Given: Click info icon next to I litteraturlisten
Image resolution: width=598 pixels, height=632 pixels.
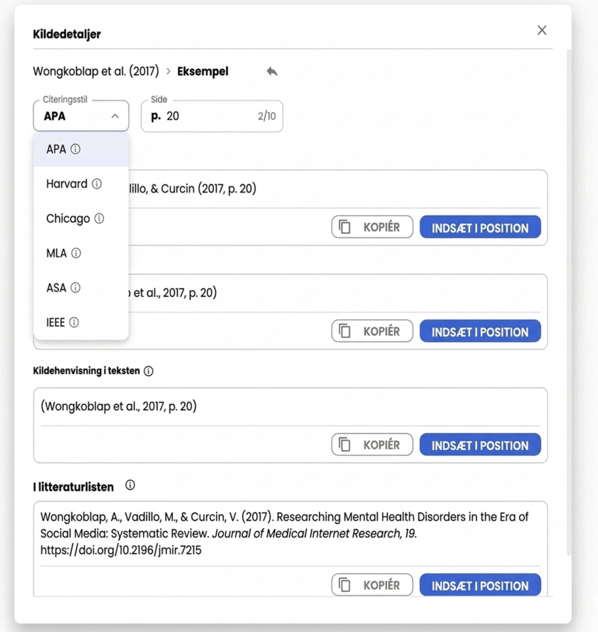Looking at the screenshot, I should point(130,485).
